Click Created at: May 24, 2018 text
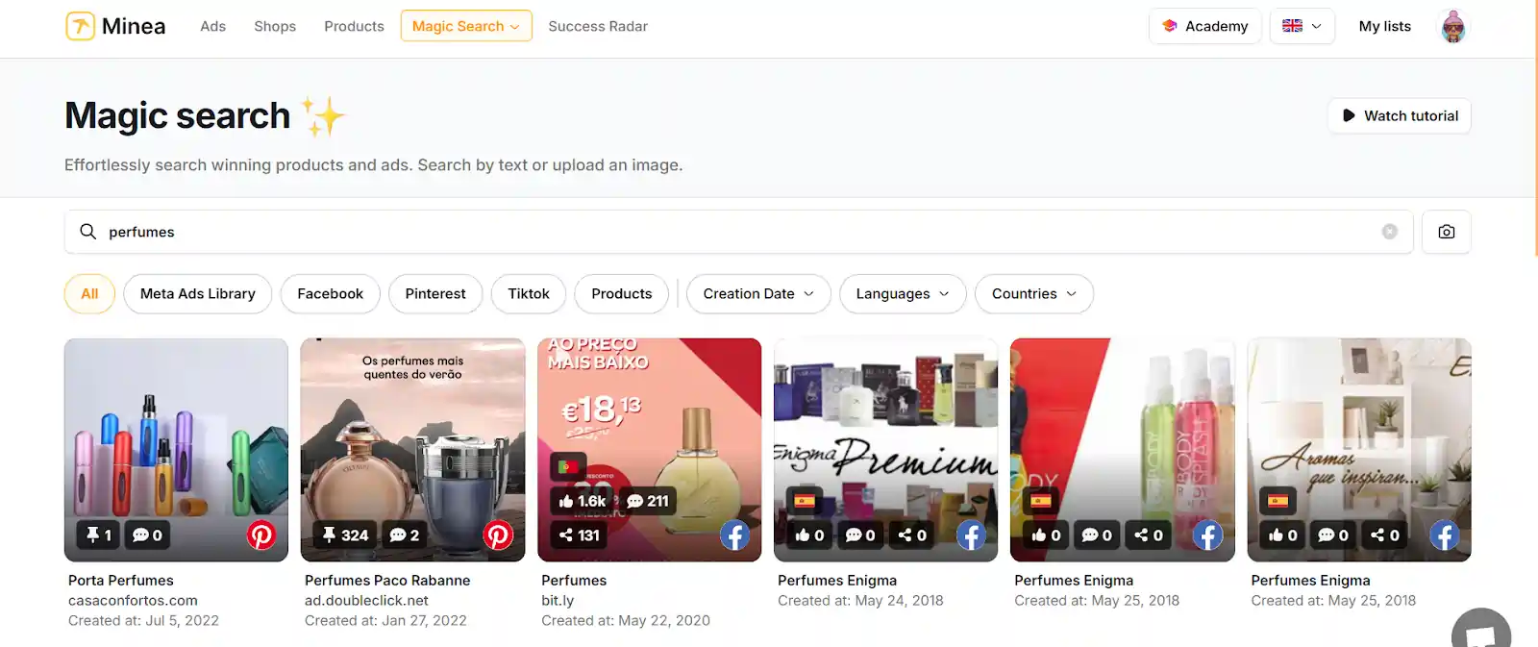 860,601
